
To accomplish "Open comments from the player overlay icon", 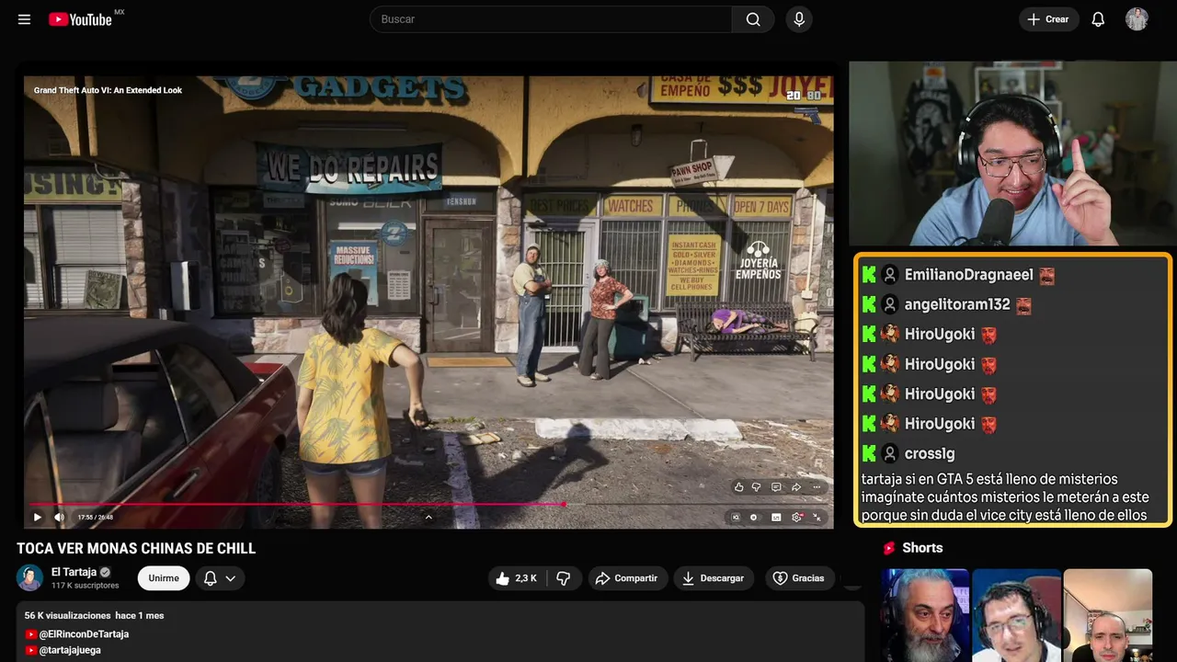I will tap(776, 487).
